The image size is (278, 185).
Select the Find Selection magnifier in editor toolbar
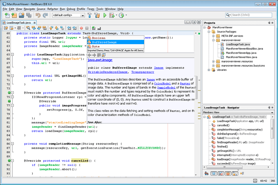click(28, 28)
